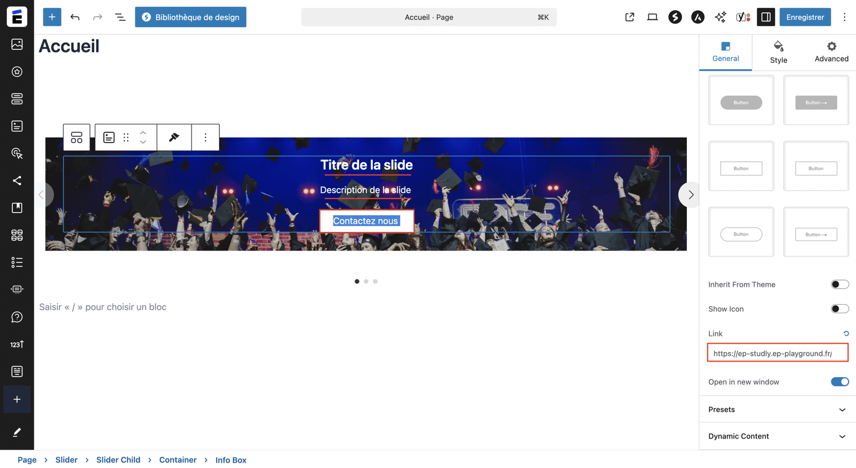Open the share sidebar icon

tap(17, 180)
